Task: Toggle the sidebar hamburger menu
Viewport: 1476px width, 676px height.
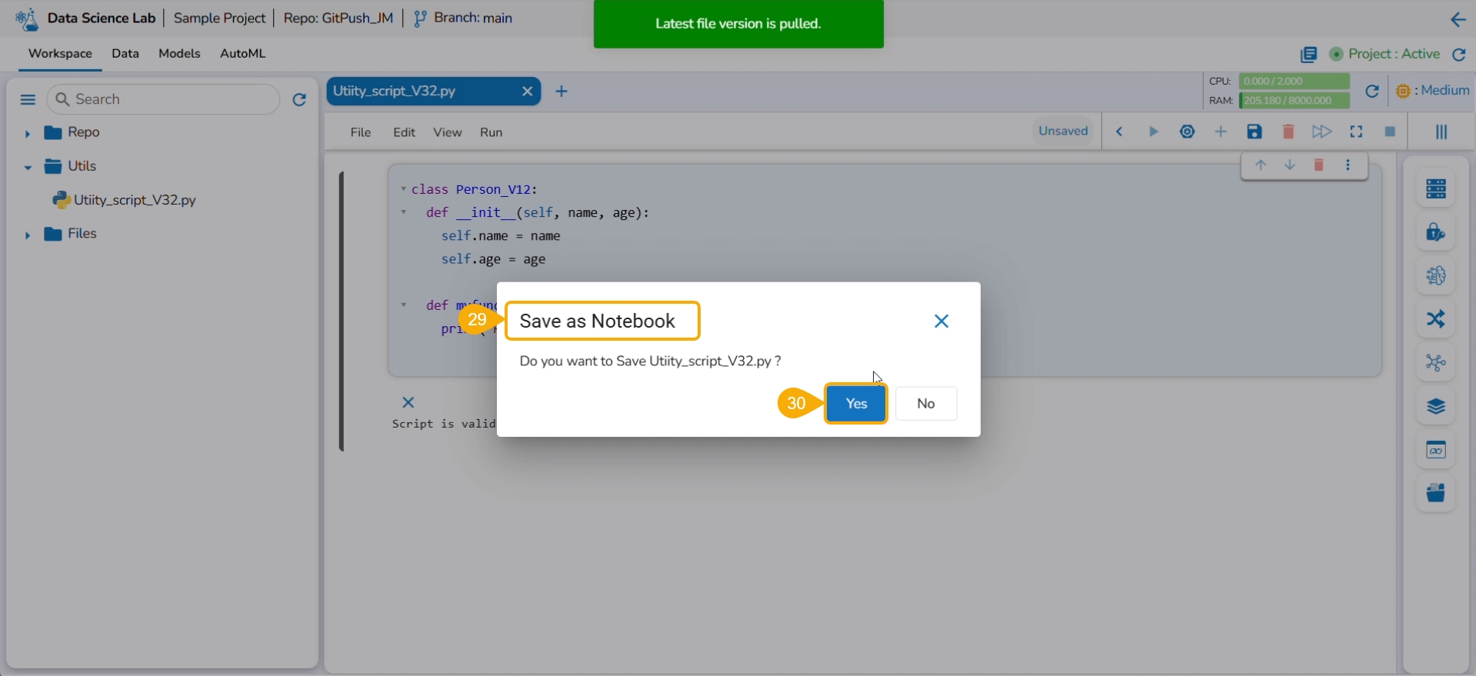Action: pyautogui.click(x=28, y=99)
